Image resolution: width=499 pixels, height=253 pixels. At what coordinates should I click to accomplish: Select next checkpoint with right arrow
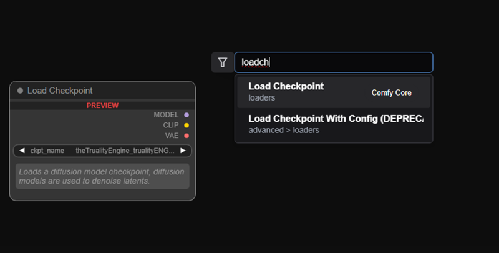click(183, 151)
